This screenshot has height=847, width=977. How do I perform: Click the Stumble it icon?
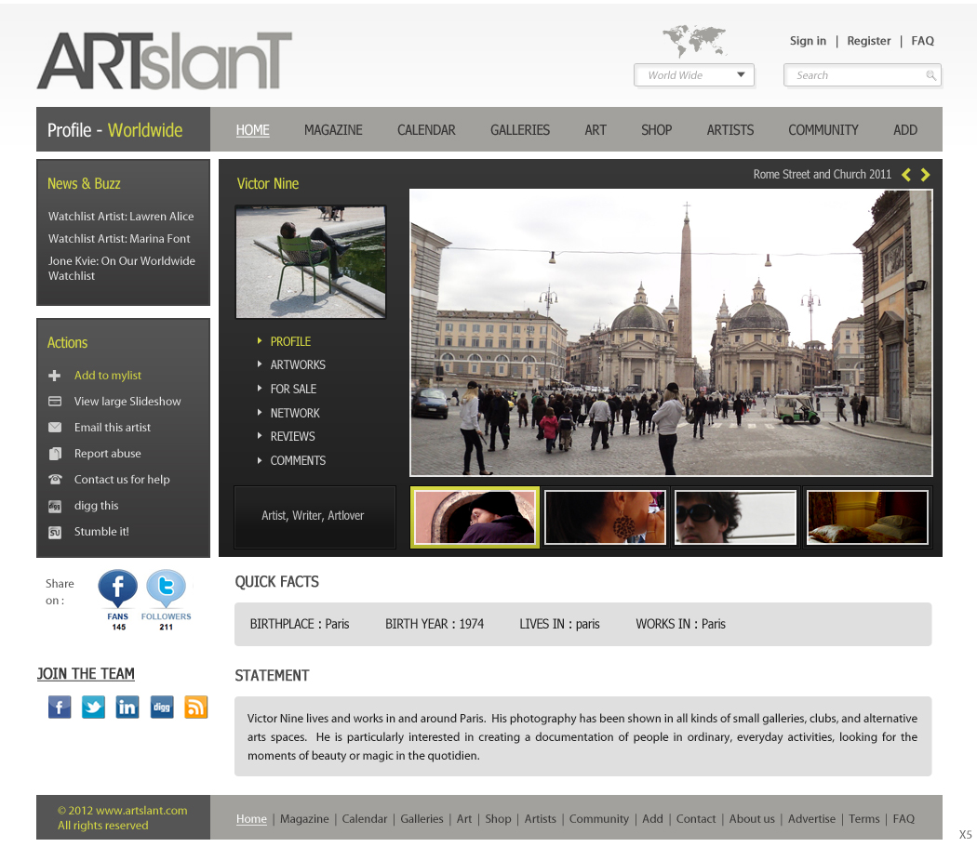coord(53,531)
